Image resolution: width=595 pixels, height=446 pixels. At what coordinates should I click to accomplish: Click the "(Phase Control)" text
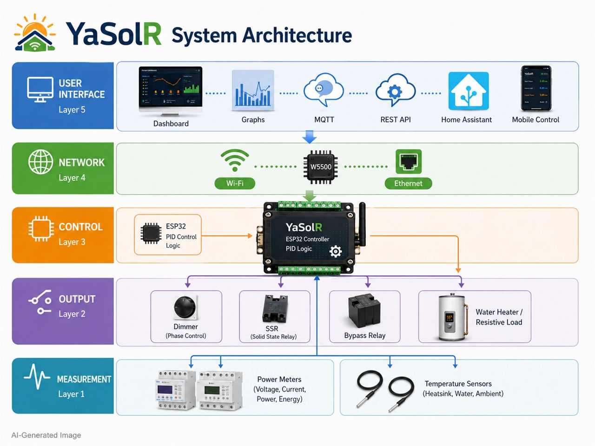[x=186, y=336]
